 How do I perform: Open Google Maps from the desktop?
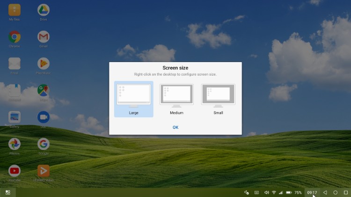click(44, 90)
